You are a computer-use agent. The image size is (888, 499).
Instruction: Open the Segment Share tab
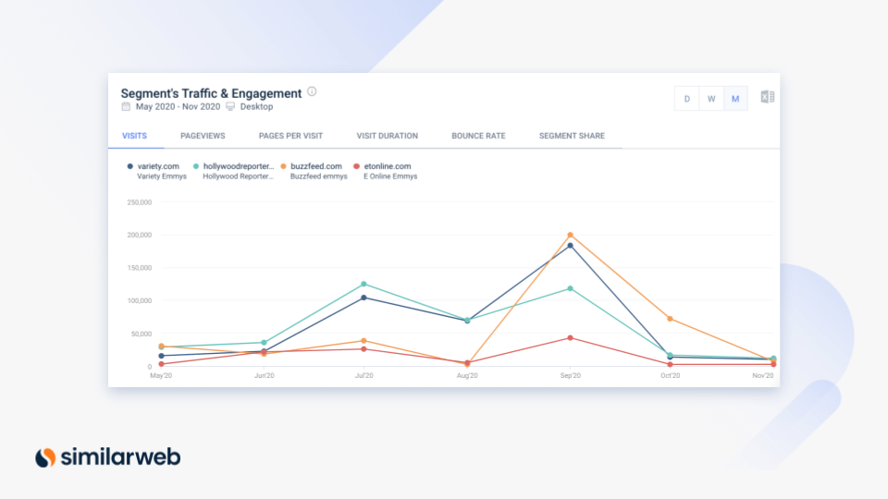(x=572, y=136)
